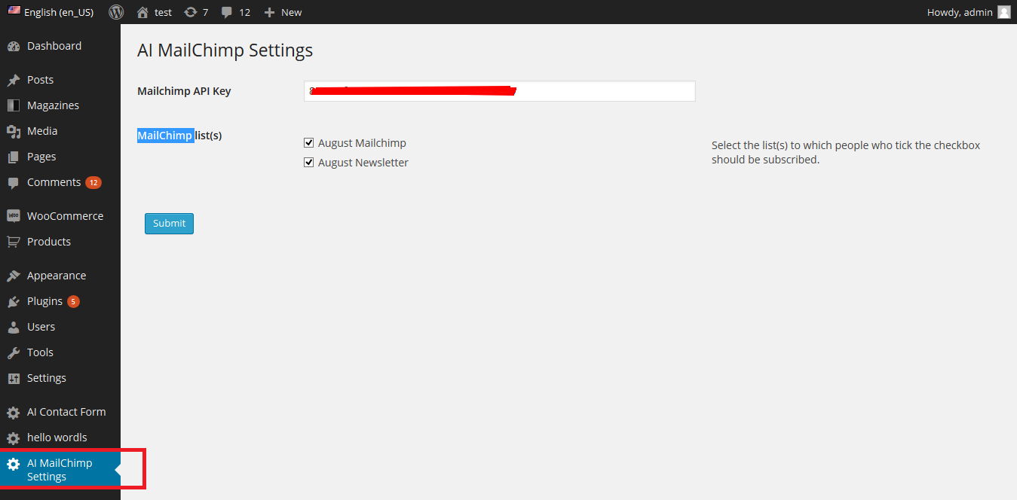Click the comments bubble icon in admin bar
This screenshot has height=500, width=1017.
pos(226,12)
